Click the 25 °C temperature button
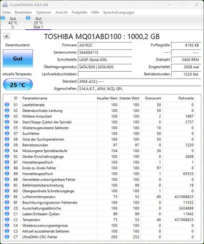 click(x=18, y=84)
